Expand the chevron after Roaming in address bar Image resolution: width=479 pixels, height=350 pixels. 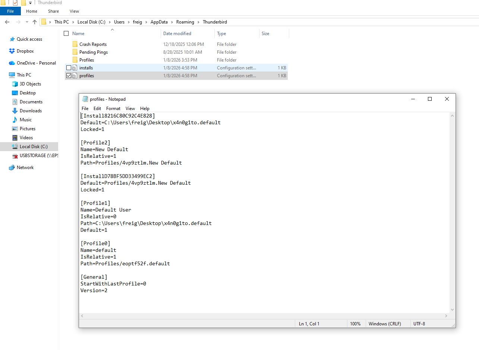(x=199, y=22)
